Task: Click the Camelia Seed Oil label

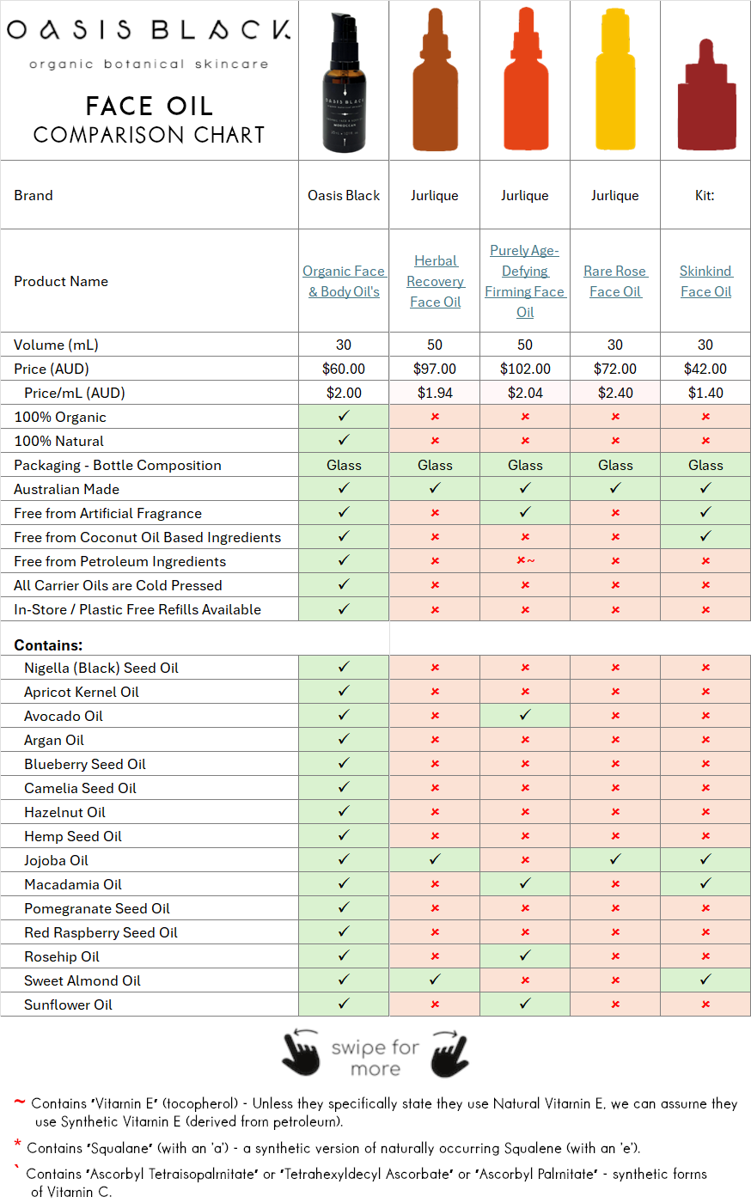Action: [x=80, y=788]
